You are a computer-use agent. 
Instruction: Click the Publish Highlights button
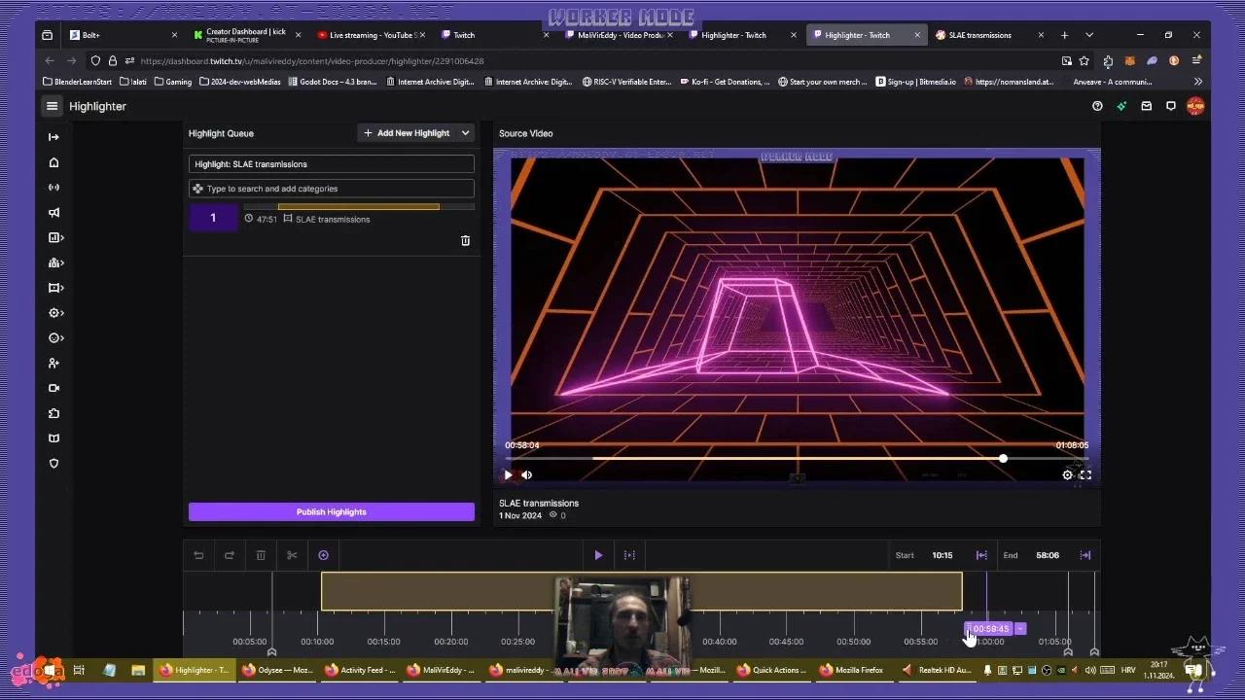332,511
